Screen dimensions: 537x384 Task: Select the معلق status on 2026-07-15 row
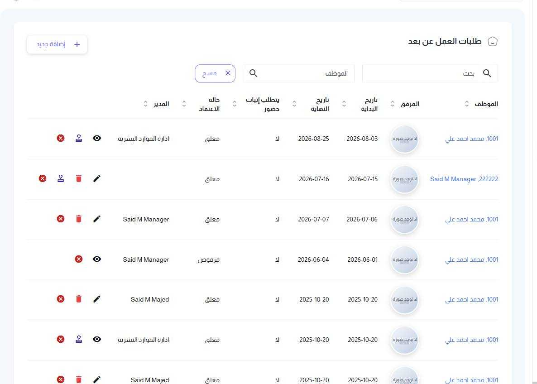point(212,179)
